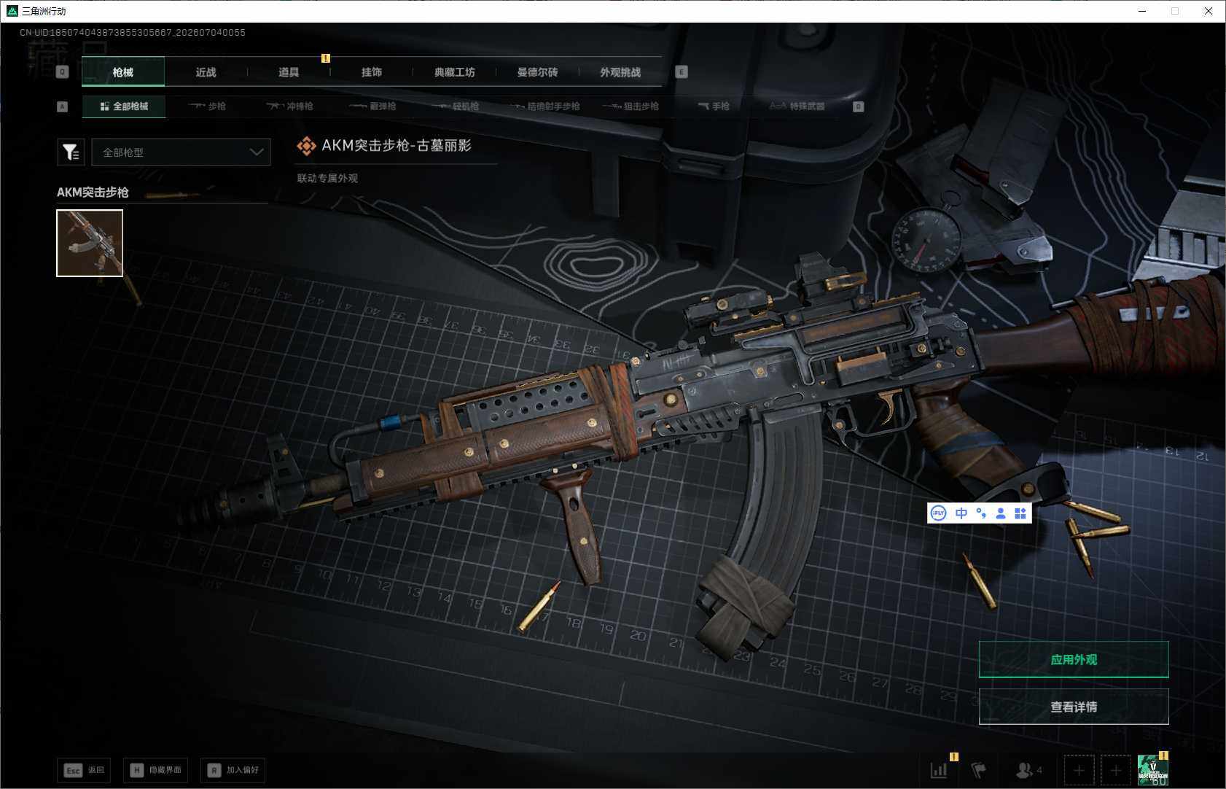1226x789 pixels.
Task: Click the iFLY input method logo
Action: click(939, 513)
